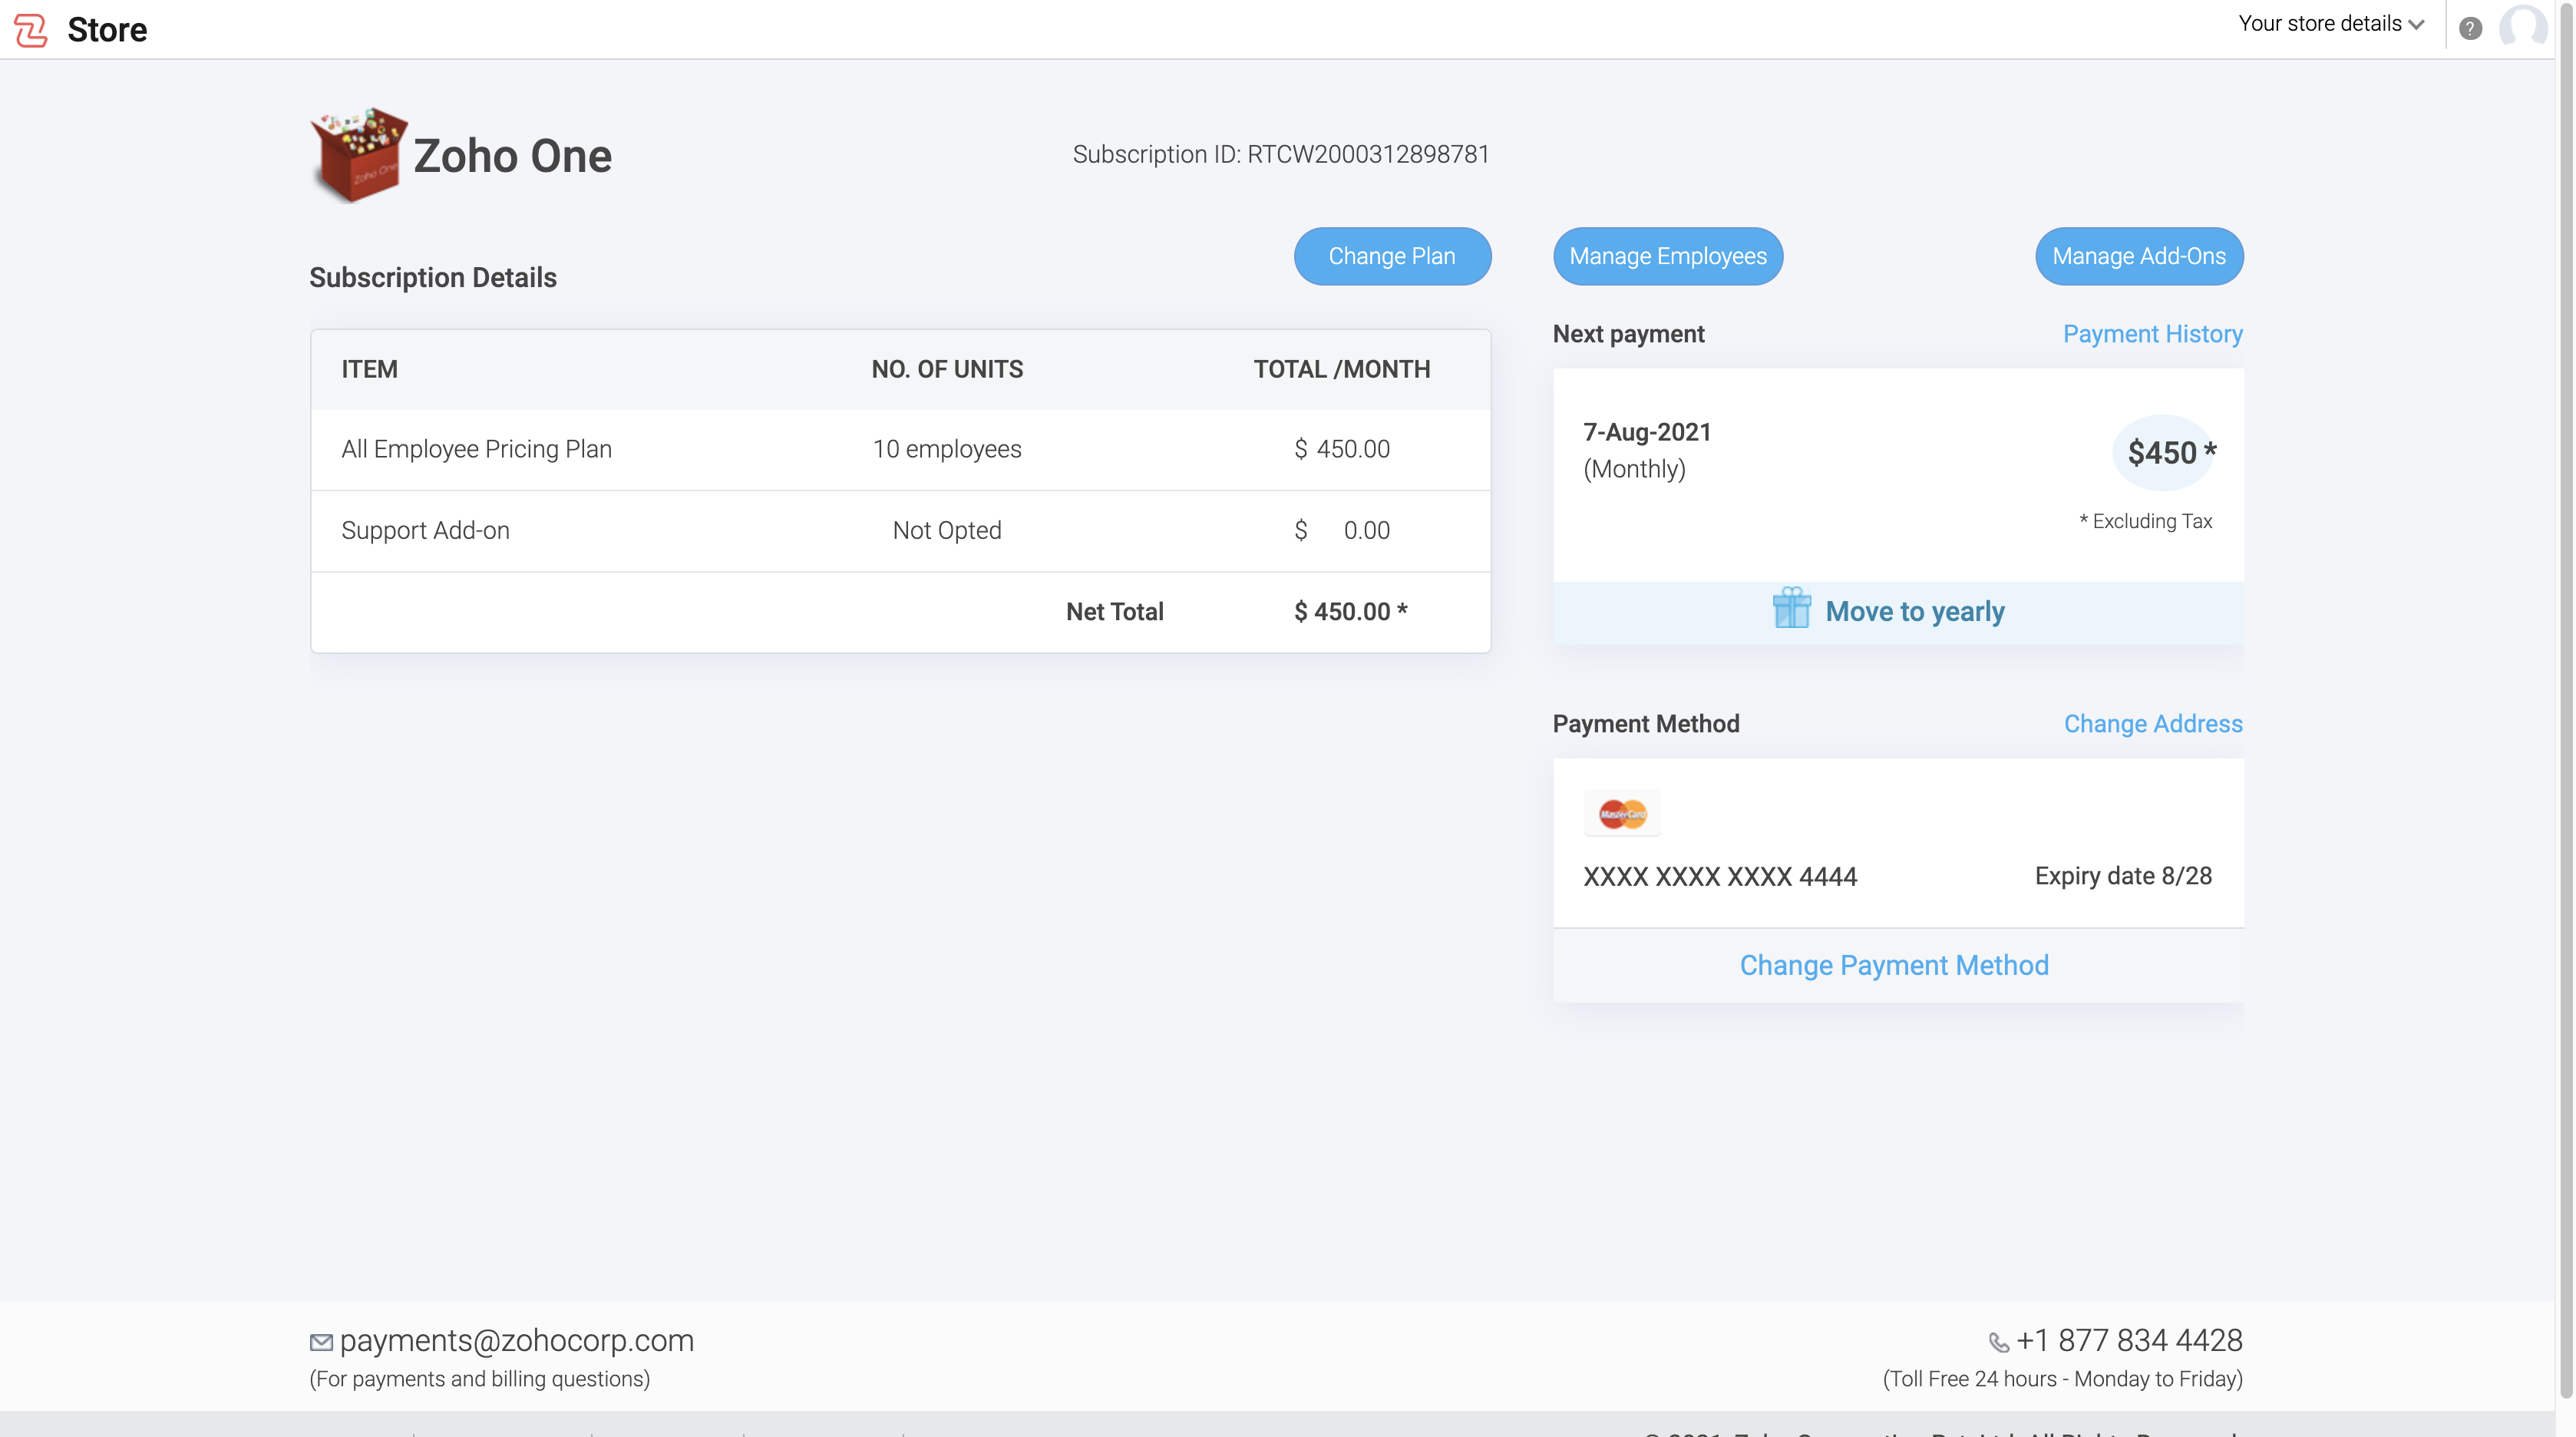Expand the Your store details dropdown
2576x1437 pixels.
point(2331,24)
